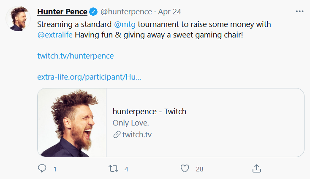Retweet this post via retweet icon
Image resolution: width=310 pixels, height=179 pixels.
pyautogui.click(x=113, y=168)
